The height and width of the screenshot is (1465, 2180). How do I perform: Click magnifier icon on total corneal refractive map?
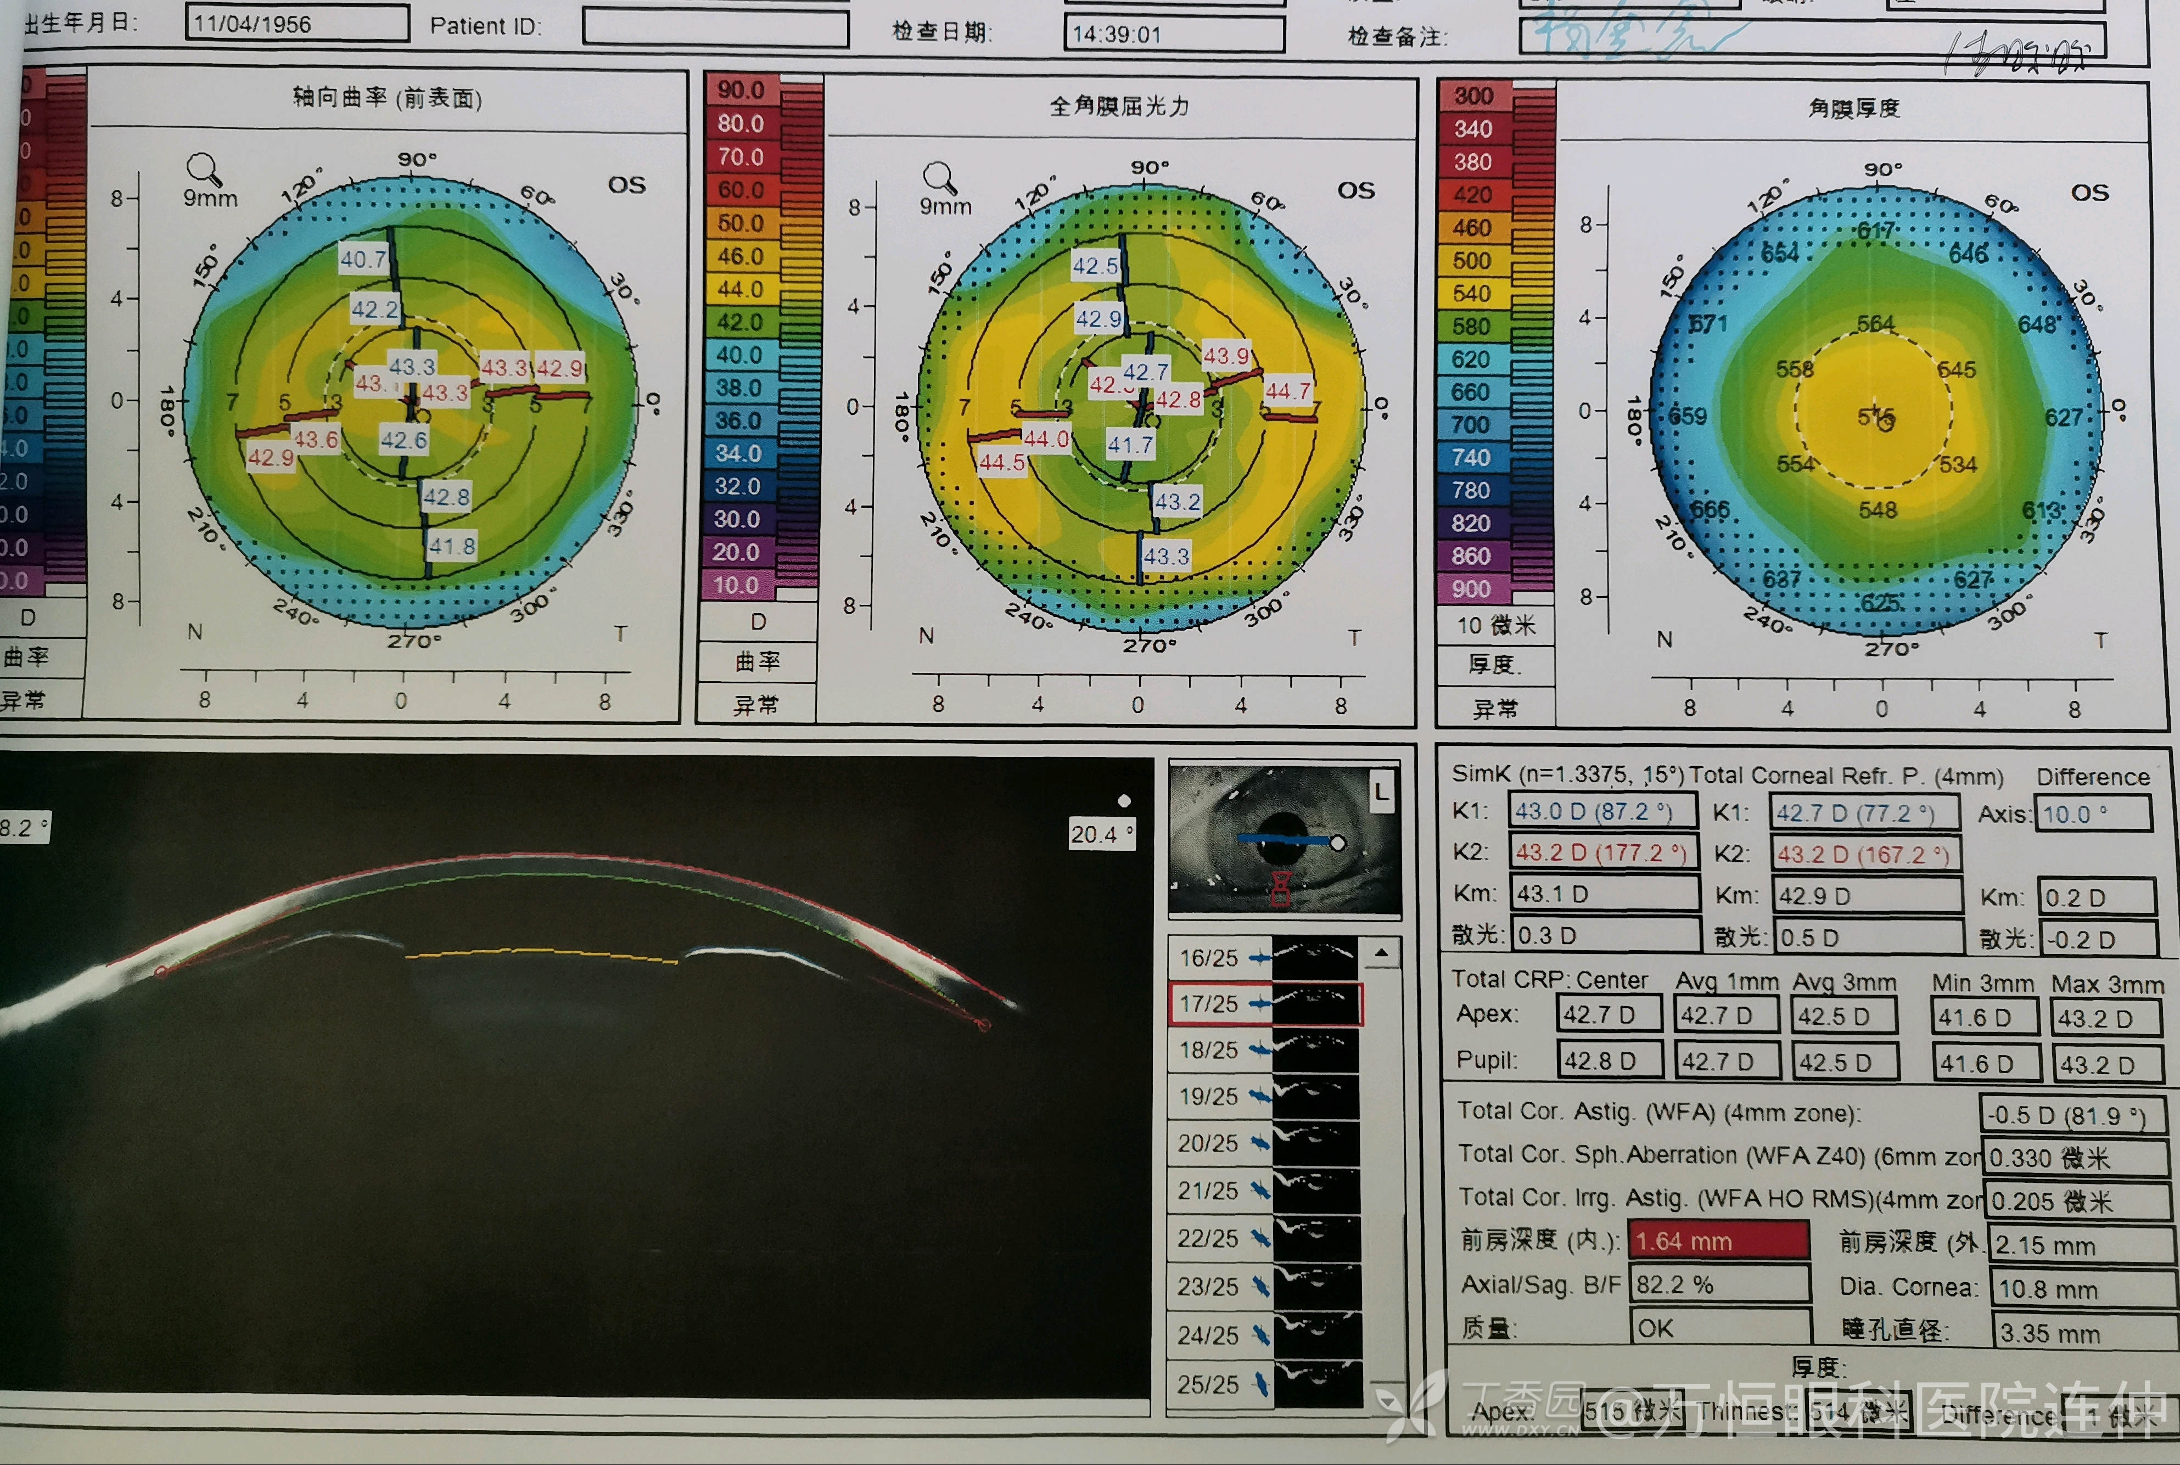(x=939, y=177)
